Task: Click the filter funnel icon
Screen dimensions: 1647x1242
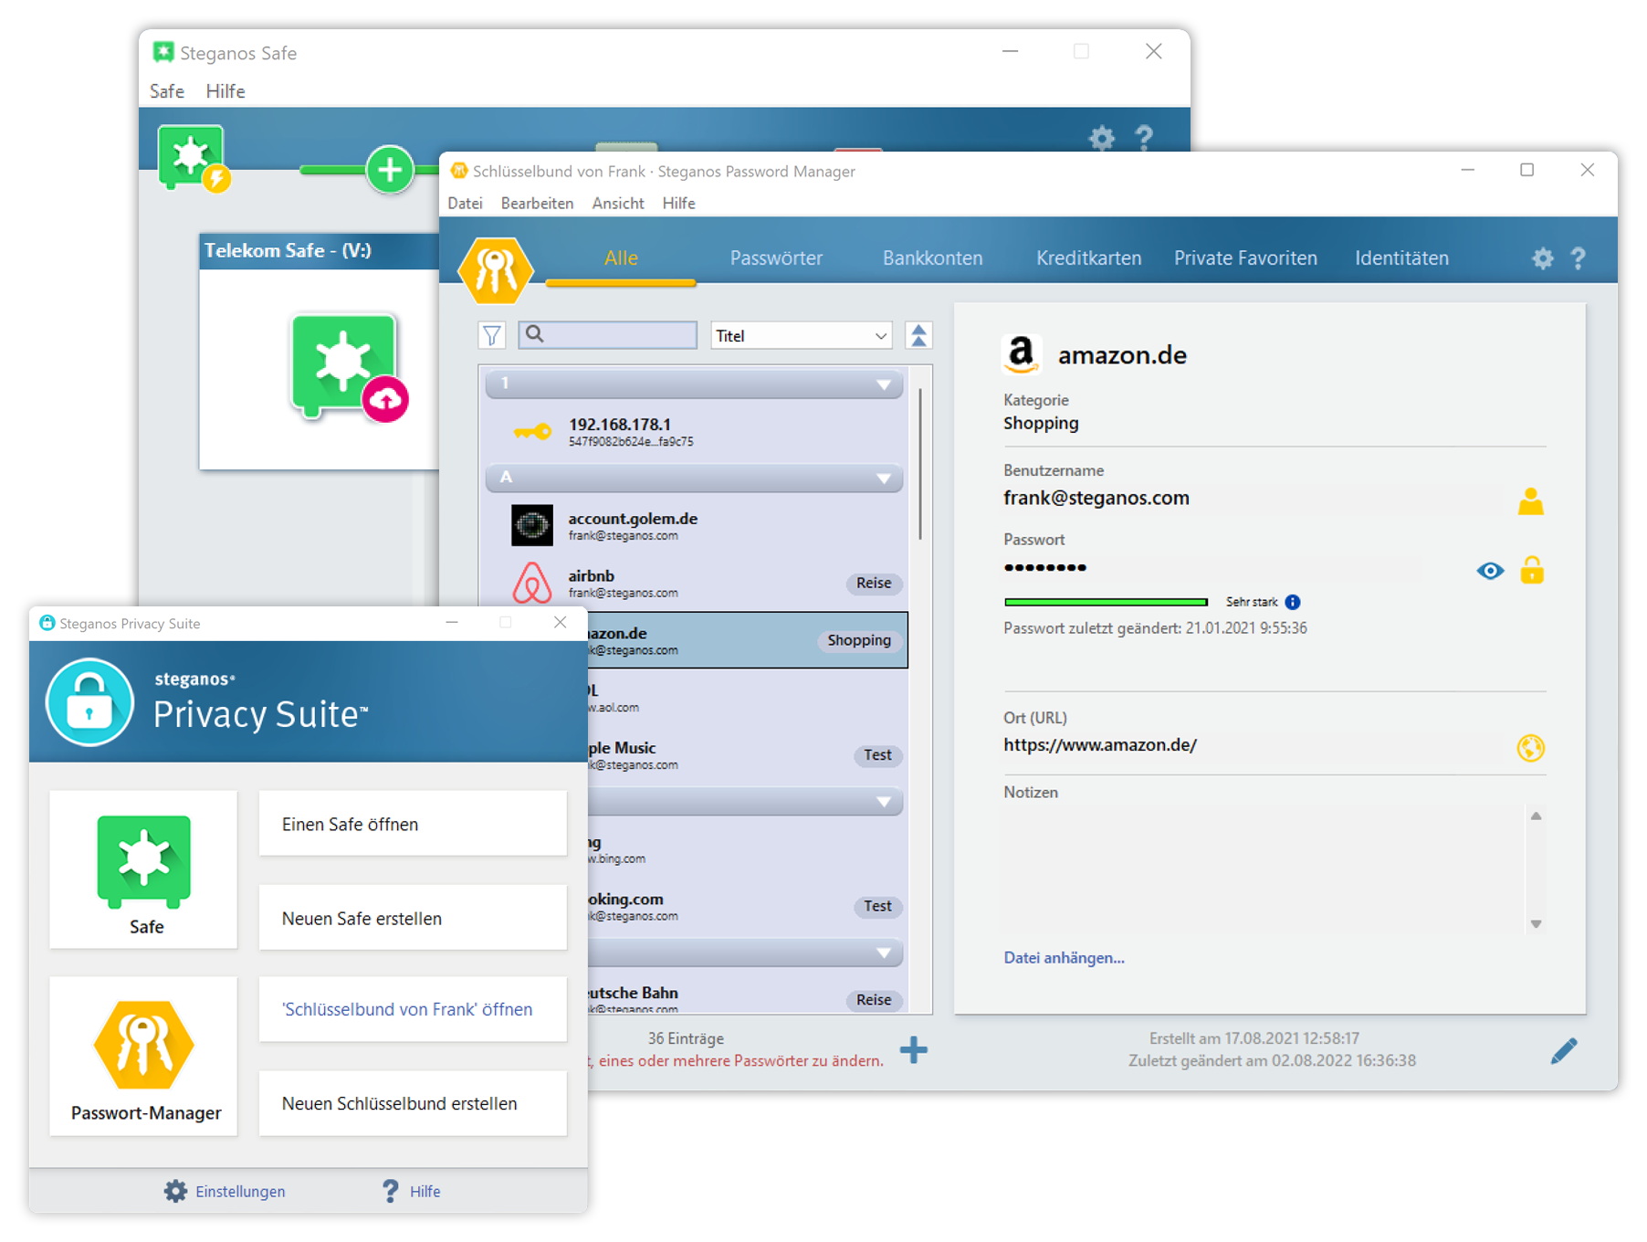Action: pyautogui.click(x=492, y=336)
